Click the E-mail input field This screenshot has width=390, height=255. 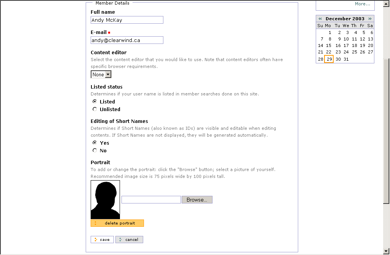[x=127, y=40]
